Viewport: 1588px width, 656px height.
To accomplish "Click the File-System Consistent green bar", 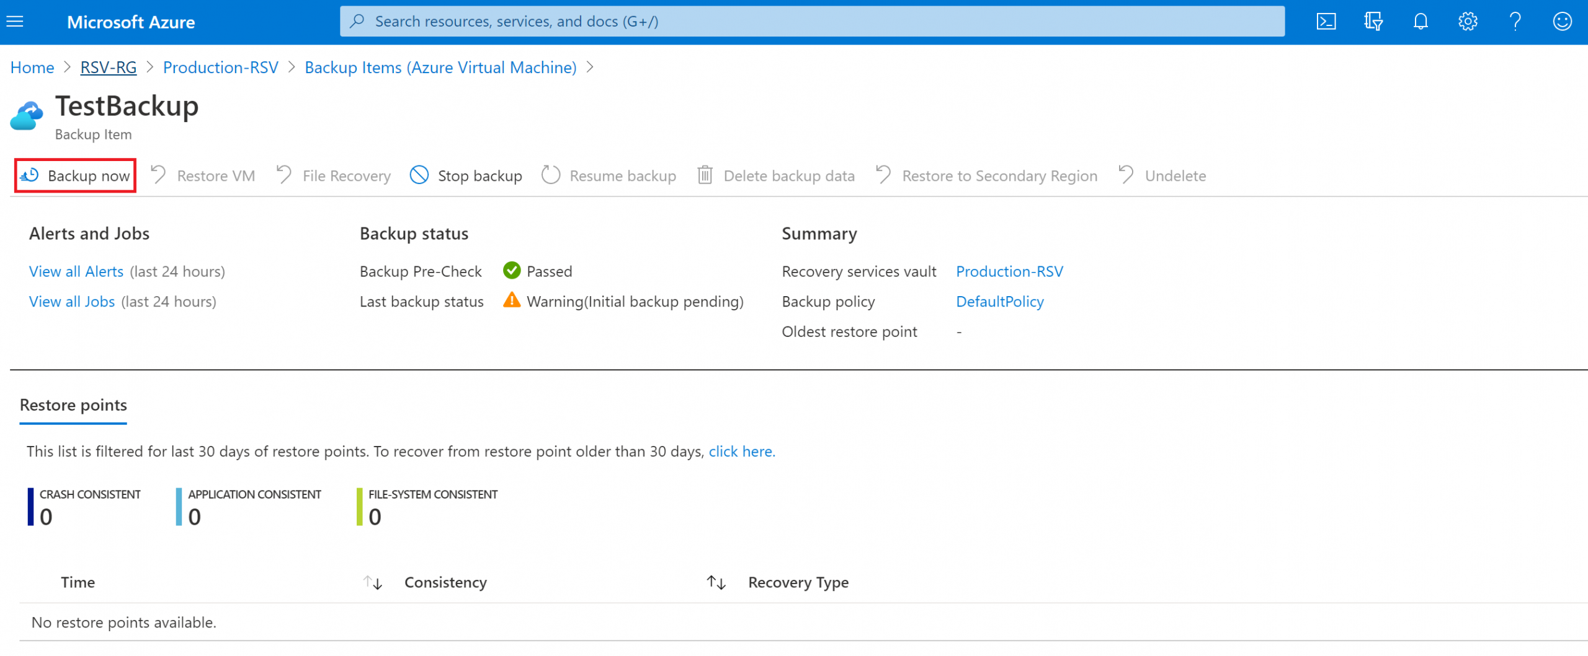I will click(359, 507).
